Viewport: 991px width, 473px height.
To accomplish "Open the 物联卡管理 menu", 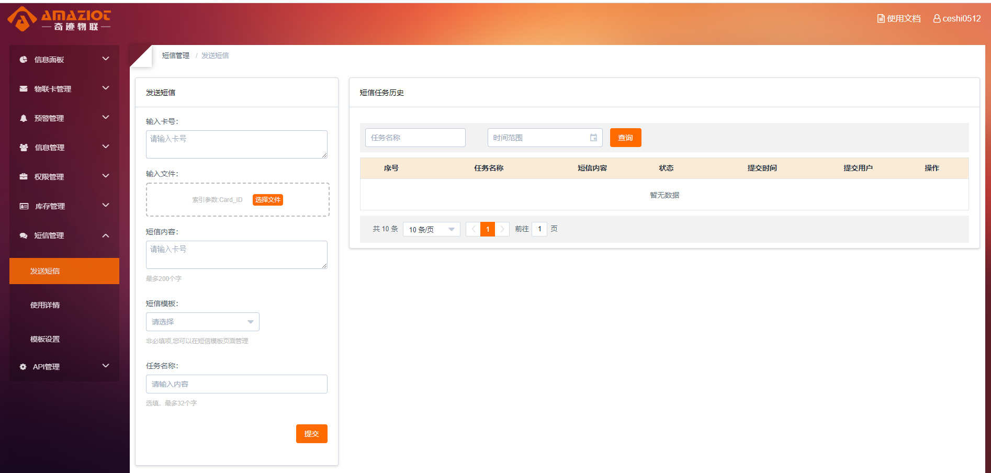I will coord(64,89).
